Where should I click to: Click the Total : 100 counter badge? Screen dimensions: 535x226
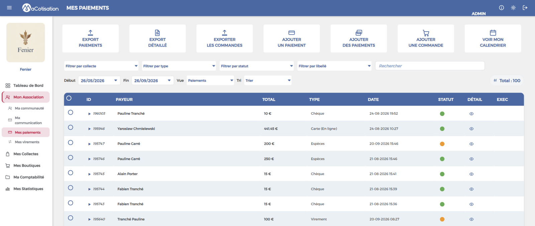(507, 81)
